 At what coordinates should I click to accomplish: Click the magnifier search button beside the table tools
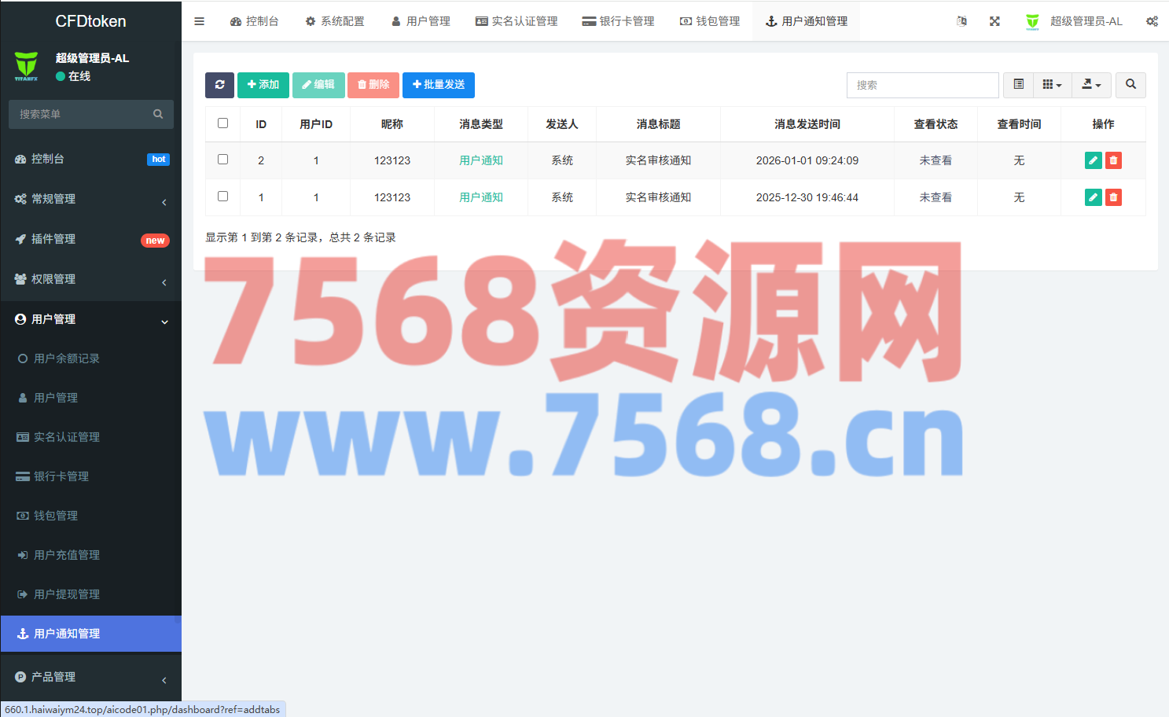[x=1130, y=85]
